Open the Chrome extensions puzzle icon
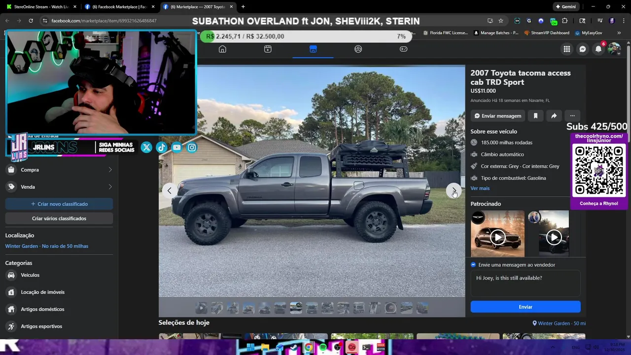Screen dimensions: 631x355 pyautogui.click(x=565, y=21)
